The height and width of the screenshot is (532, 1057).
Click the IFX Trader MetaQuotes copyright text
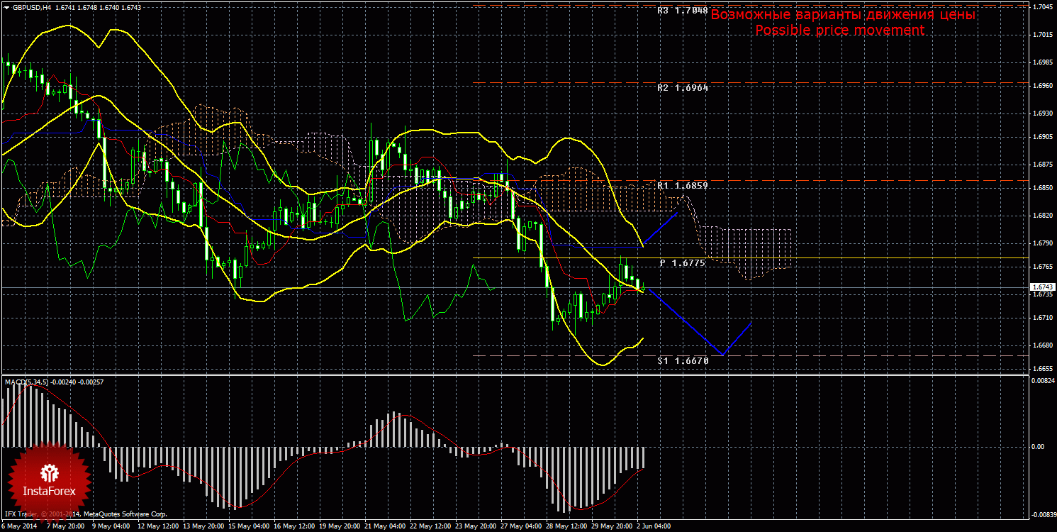coord(85,514)
